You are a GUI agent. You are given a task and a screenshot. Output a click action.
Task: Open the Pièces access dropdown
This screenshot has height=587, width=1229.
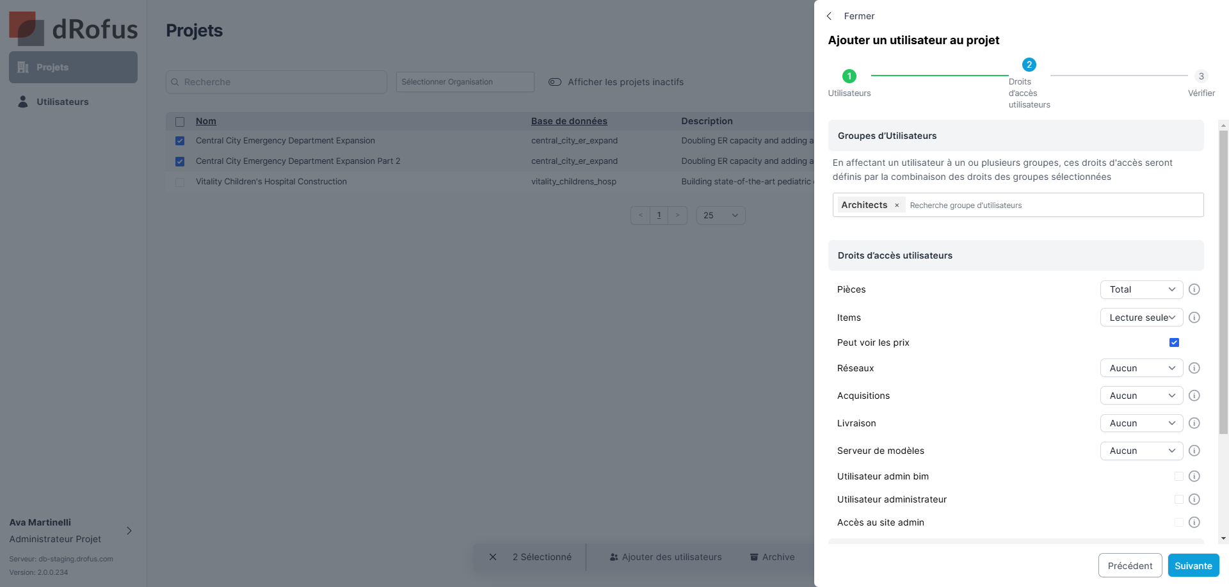click(x=1141, y=289)
